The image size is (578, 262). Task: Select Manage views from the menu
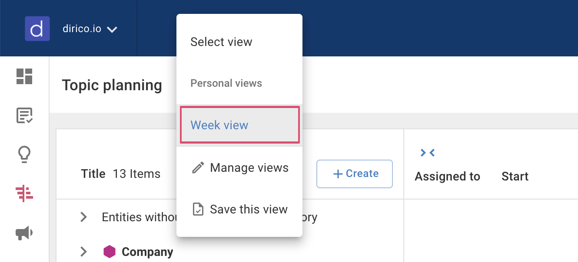249,167
